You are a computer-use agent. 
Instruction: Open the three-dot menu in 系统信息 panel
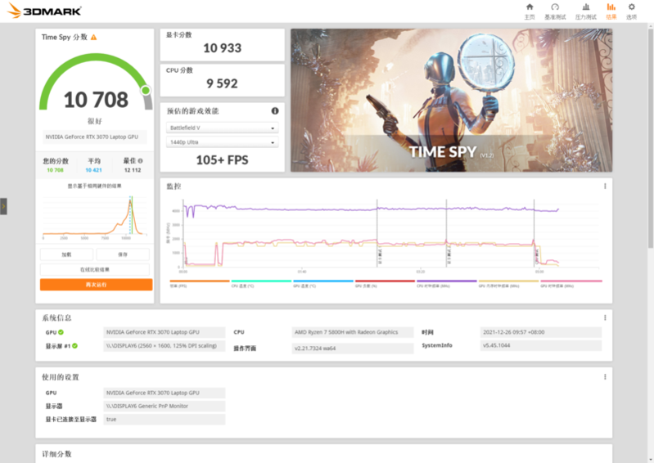(x=605, y=317)
